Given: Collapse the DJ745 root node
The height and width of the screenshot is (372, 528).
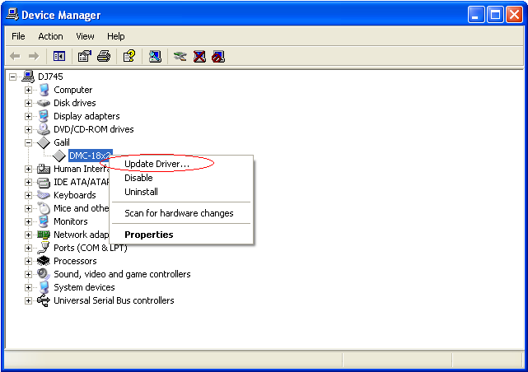Looking at the screenshot, I should point(13,77).
